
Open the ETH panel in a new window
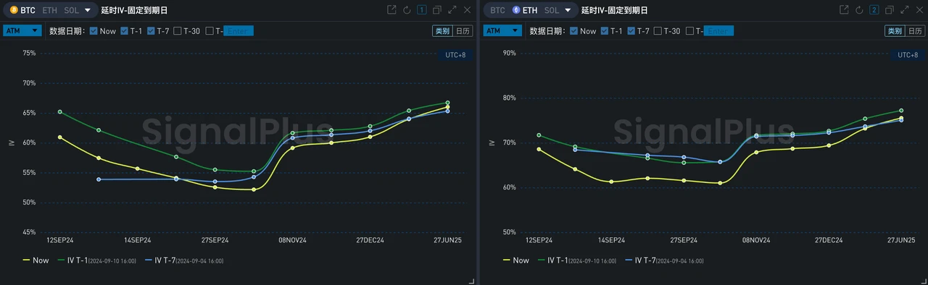coord(844,10)
